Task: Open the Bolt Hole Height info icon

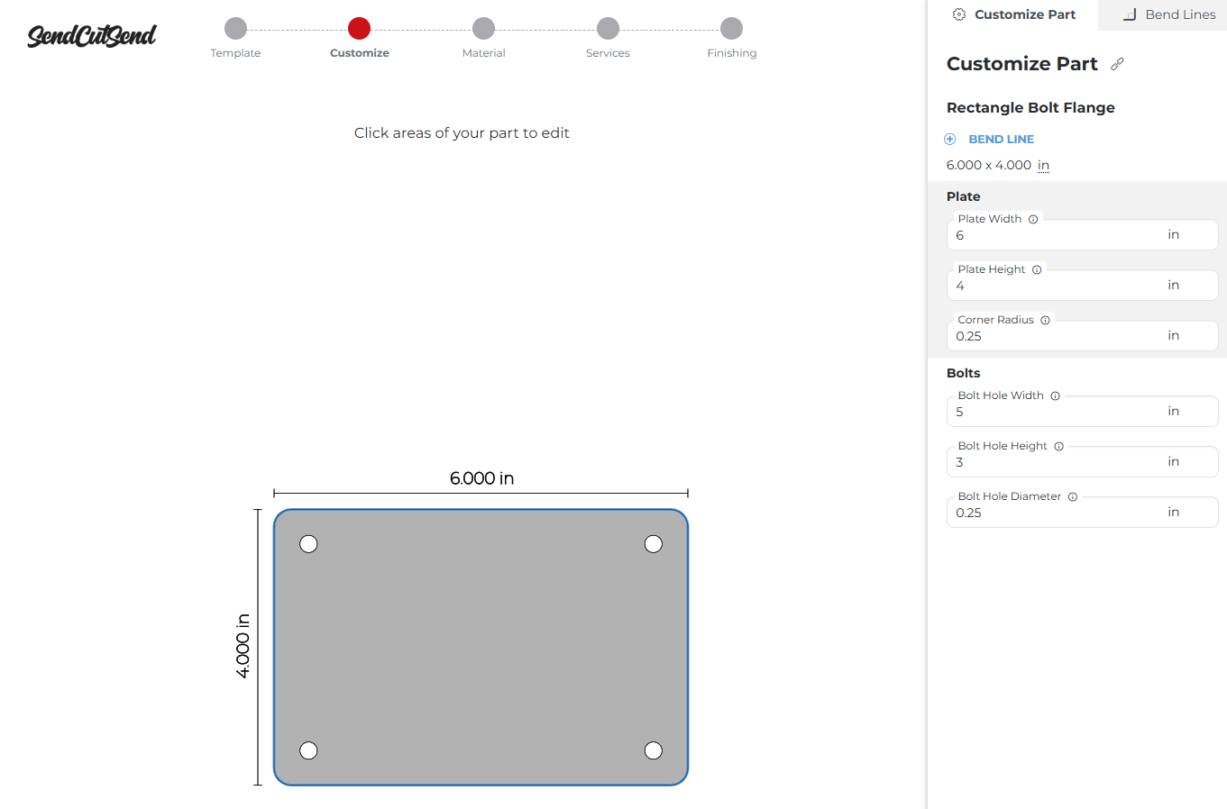Action: tap(1058, 446)
